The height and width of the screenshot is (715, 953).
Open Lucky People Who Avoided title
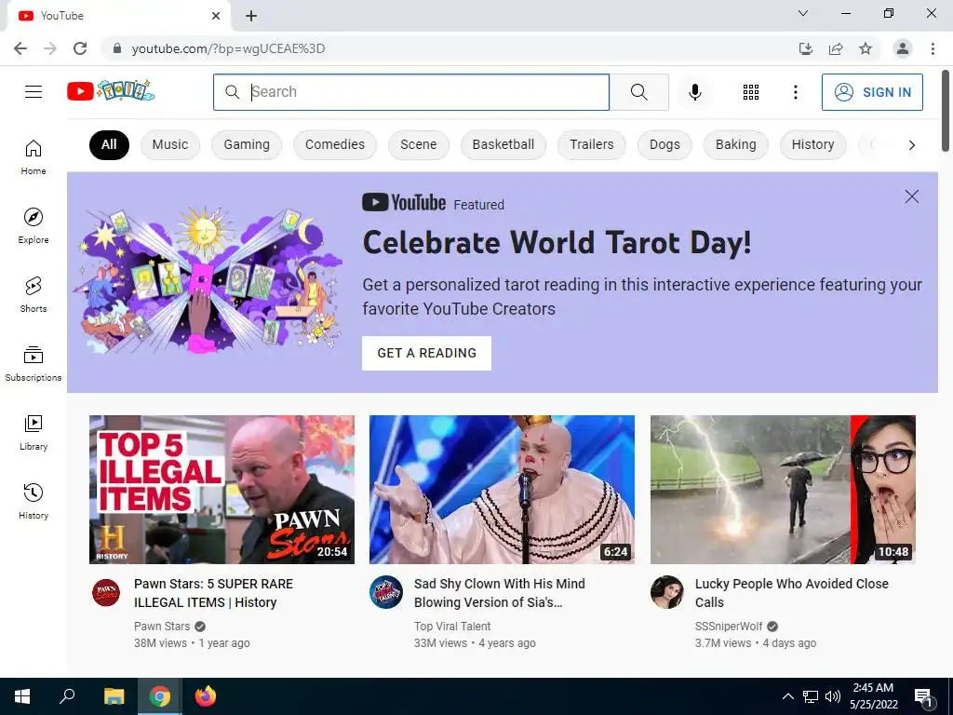(792, 593)
